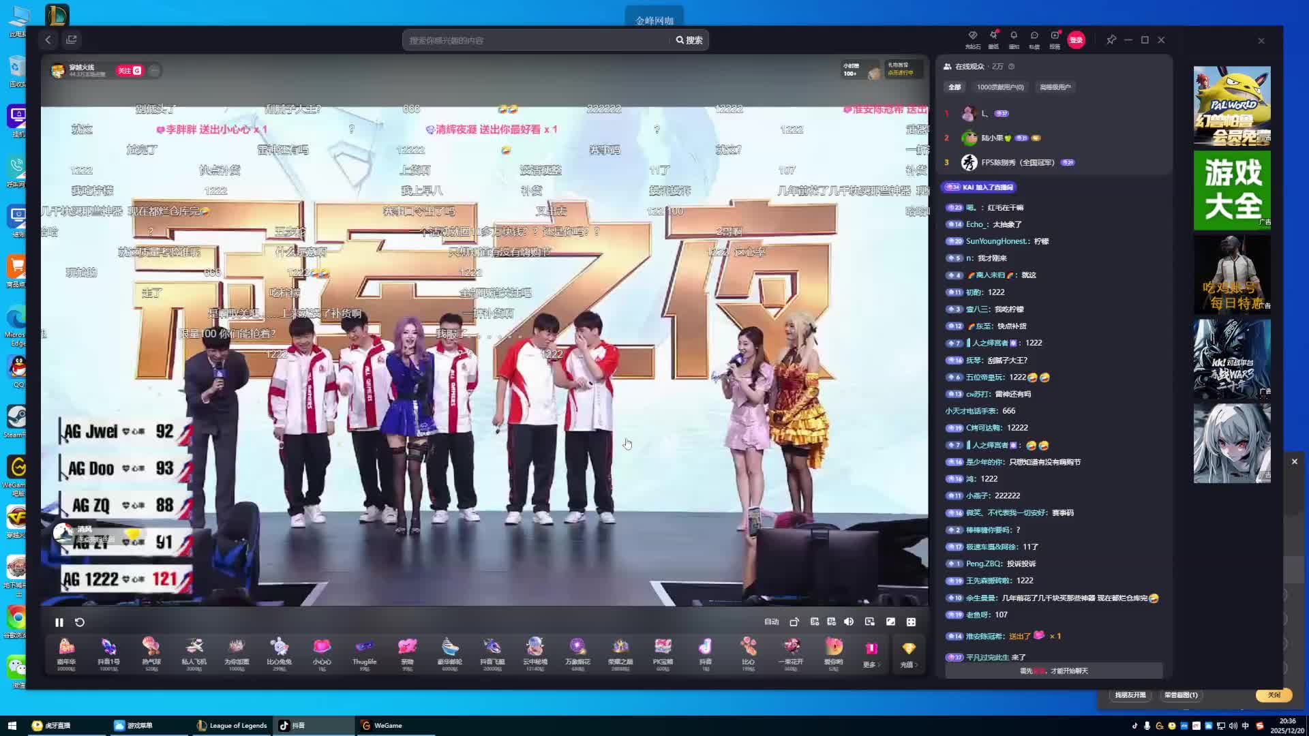Open WeGame from the Windows taskbar
The height and width of the screenshot is (736, 1309).
(382, 726)
